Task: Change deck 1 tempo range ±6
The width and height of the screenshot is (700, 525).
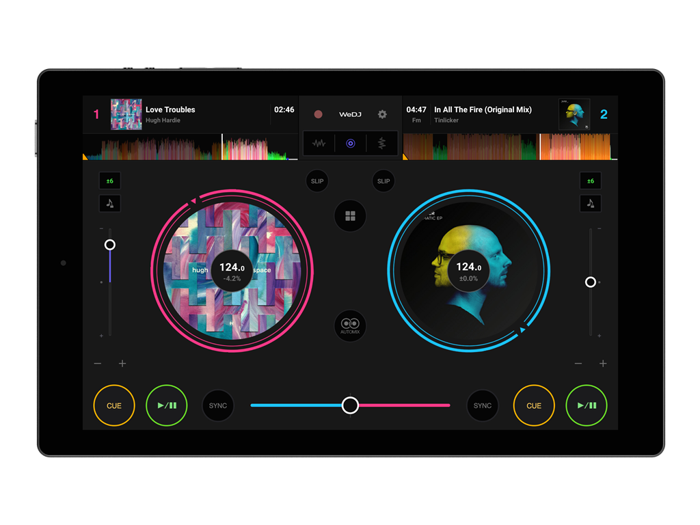Action: coord(110,180)
